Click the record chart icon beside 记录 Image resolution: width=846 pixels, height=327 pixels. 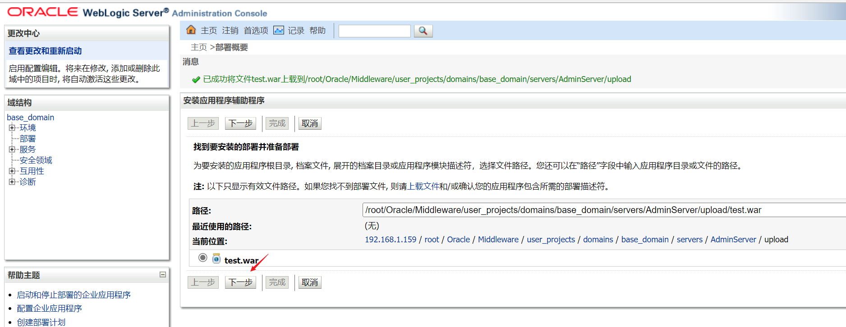point(279,30)
